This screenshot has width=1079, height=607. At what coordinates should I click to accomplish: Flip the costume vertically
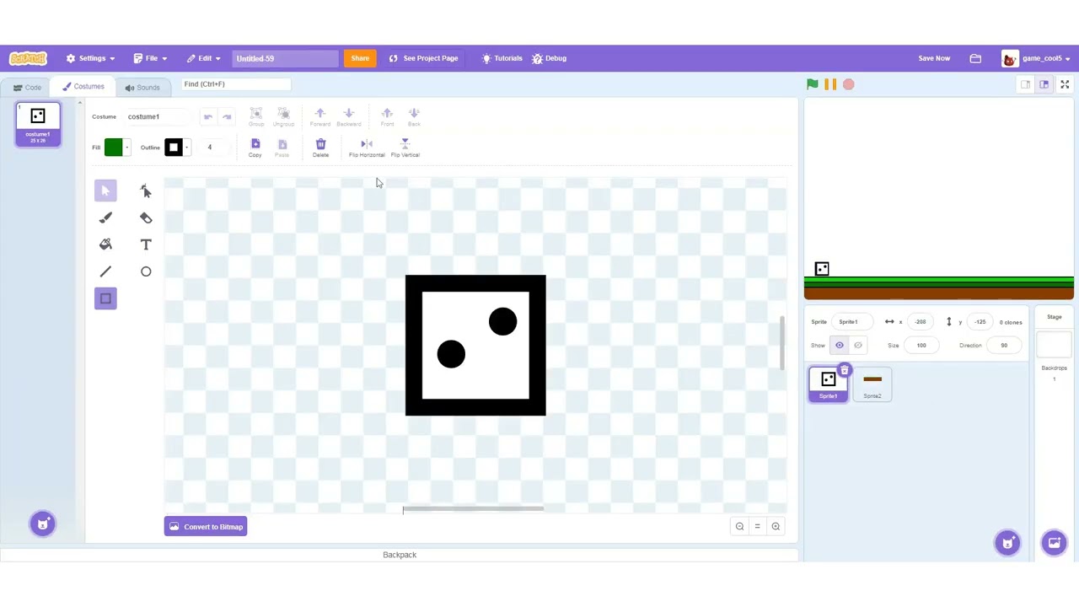click(405, 148)
